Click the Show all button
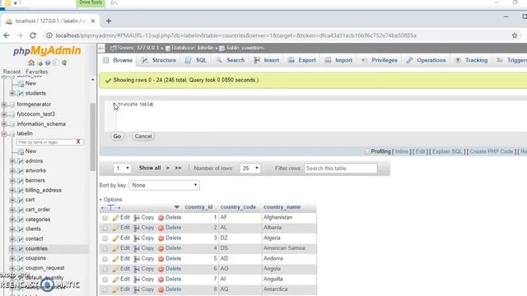This screenshot has height=296, width=527. tap(150, 168)
